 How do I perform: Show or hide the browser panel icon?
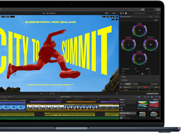[x=143, y=10]
